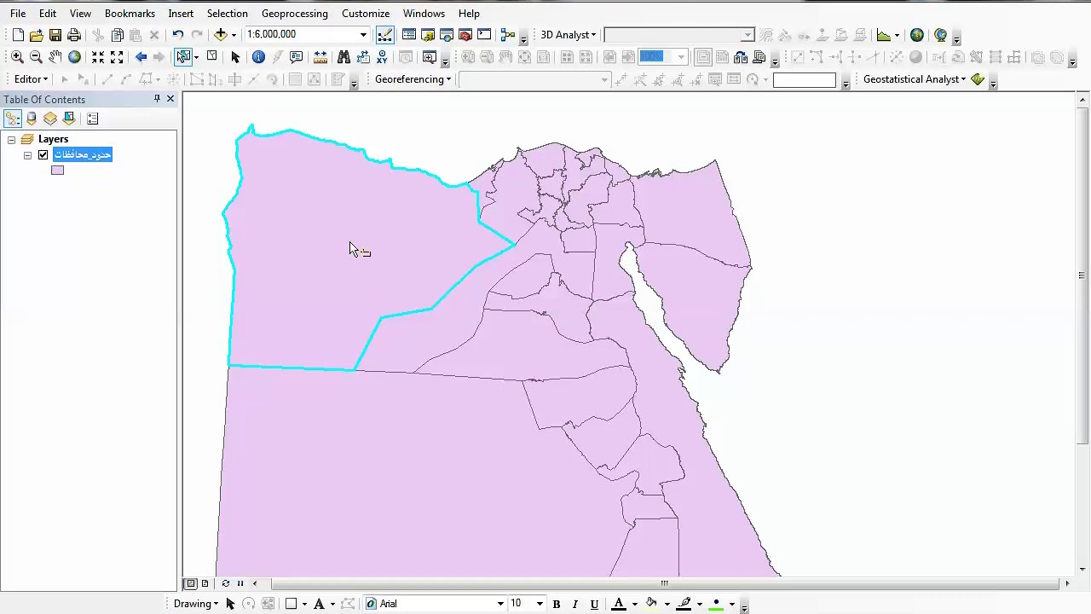Save the map with the floppy disk icon
The width and height of the screenshot is (1091, 614).
click(x=55, y=35)
